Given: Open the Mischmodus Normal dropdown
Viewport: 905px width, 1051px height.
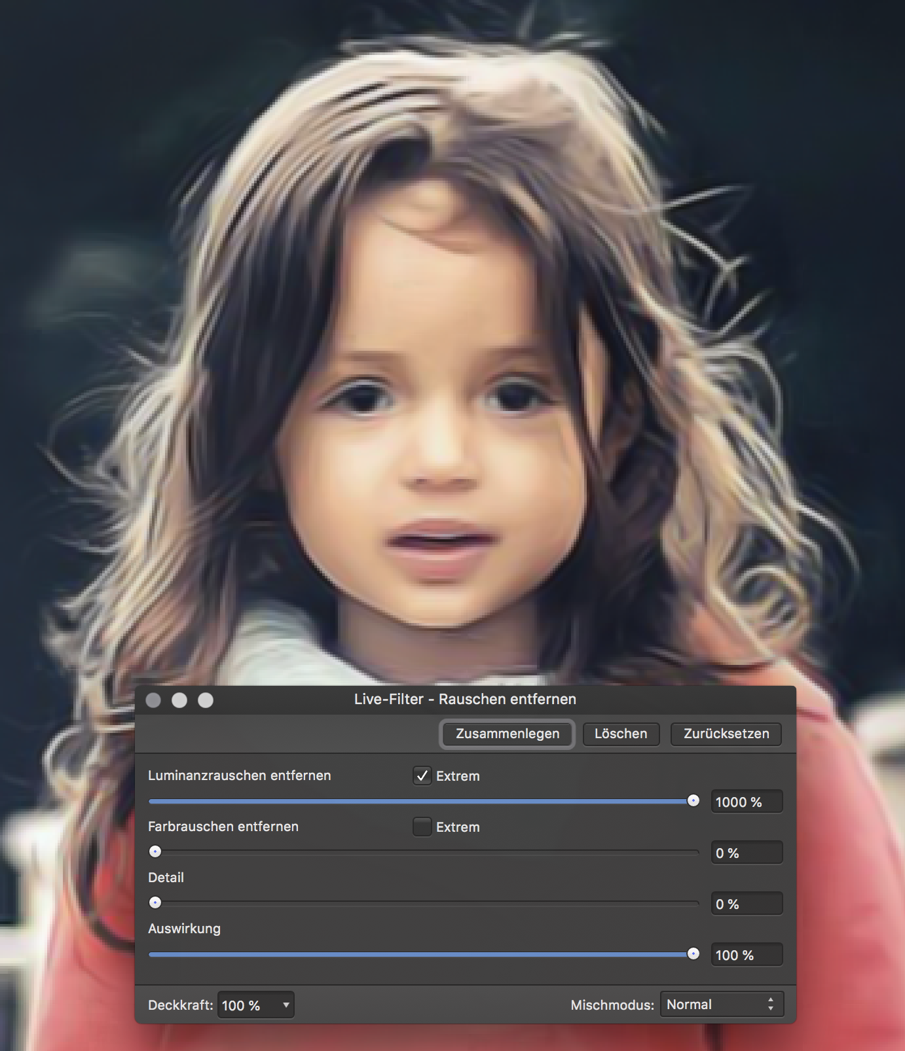Looking at the screenshot, I should click(722, 1005).
